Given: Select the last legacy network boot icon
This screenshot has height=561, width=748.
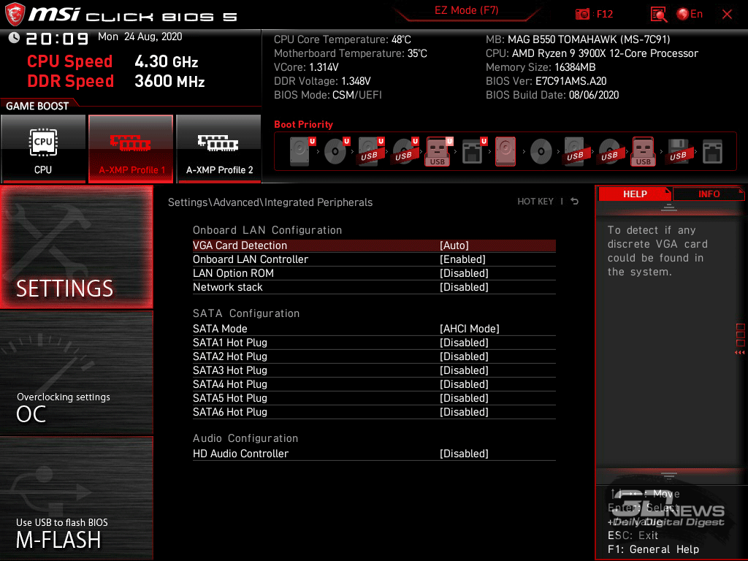Looking at the screenshot, I should coord(712,151).
